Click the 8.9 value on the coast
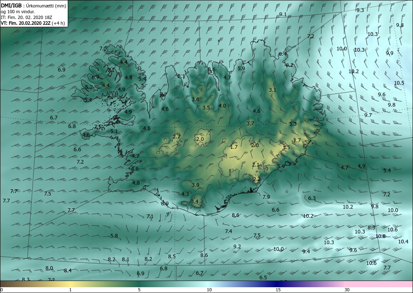The width and height of the screenshot is (413, 293). [165, 203]
